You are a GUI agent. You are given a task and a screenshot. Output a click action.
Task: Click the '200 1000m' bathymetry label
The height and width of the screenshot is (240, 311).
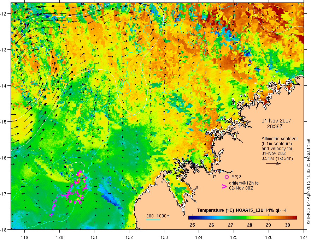pos(158,216)
